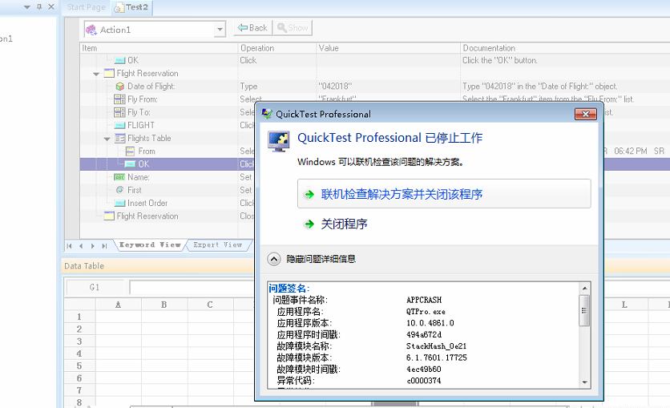The image size is (670, 408).
Task: Select column A header in Data Table
Action: click(119, 305)
